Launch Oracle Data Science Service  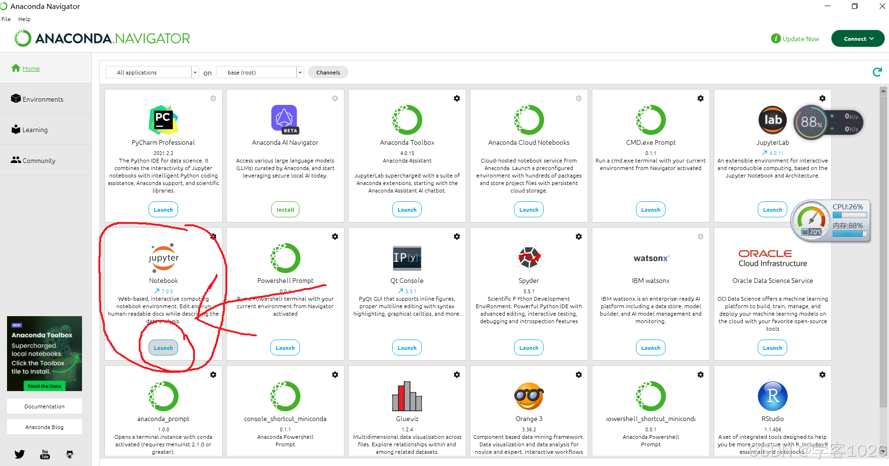772,348
